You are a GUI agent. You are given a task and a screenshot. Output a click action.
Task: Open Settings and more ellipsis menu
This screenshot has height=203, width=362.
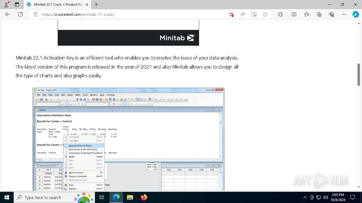pos(344,14)
